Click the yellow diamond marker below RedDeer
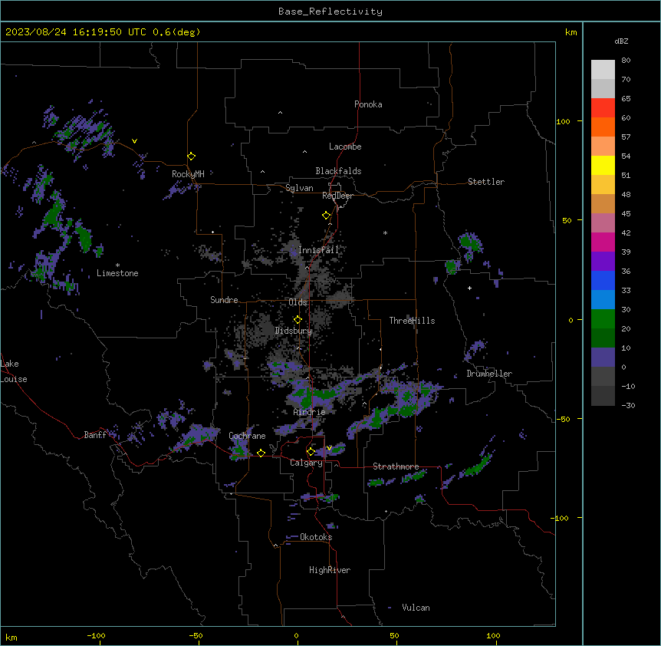 [x=327, y=216]
